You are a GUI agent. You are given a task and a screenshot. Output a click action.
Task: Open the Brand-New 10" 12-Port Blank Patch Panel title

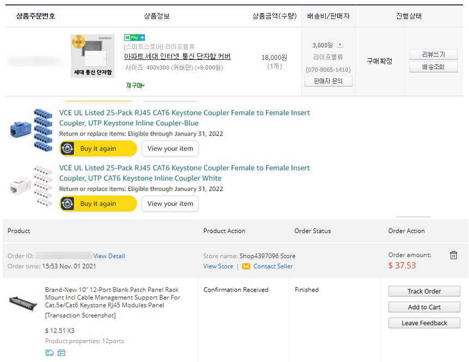tap(112, 297)
